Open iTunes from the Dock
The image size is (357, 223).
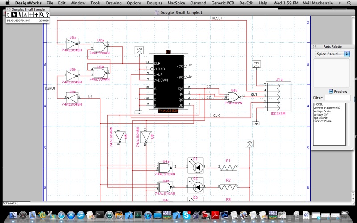pyautogui.click(x=148, y=215)
